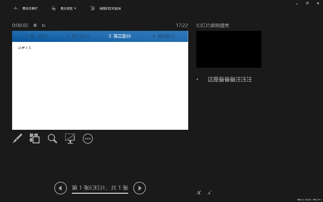Click the notes text 这是备备备注注注
The image size is (323, 202).
coord(230,79)
